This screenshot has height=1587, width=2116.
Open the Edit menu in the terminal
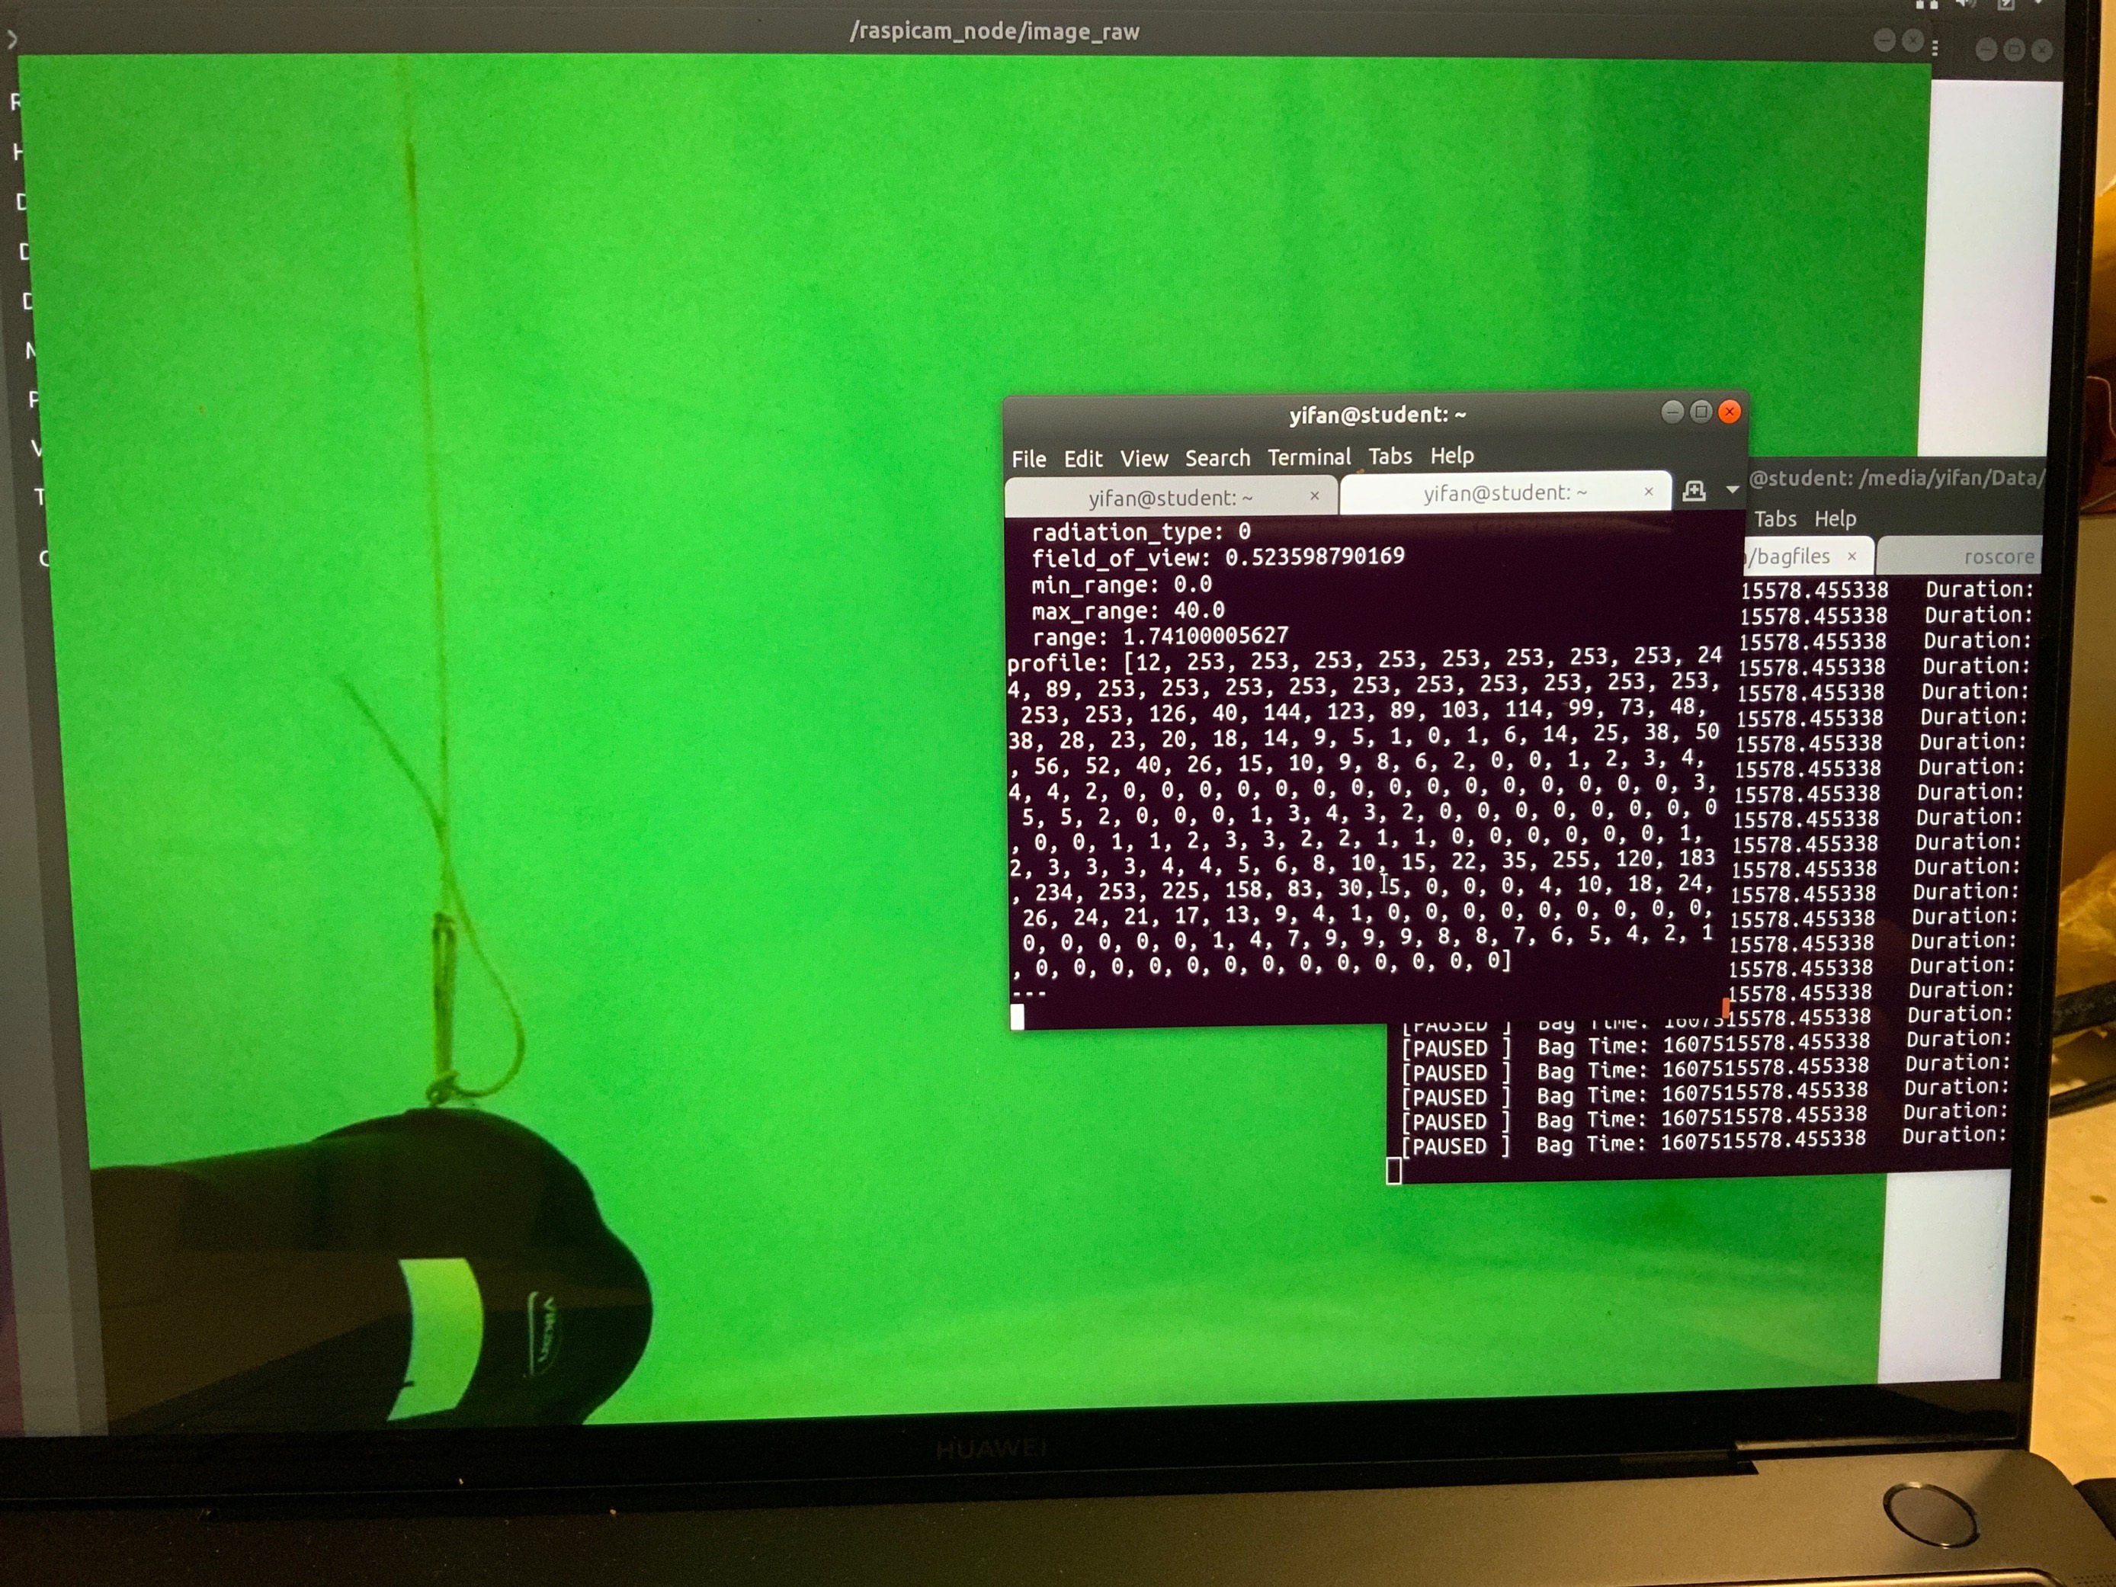(x=1083, y=459)
